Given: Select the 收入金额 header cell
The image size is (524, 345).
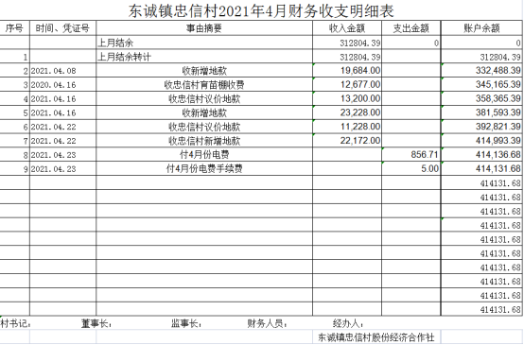Looking at the screenshot, I should tap(347, 28).
